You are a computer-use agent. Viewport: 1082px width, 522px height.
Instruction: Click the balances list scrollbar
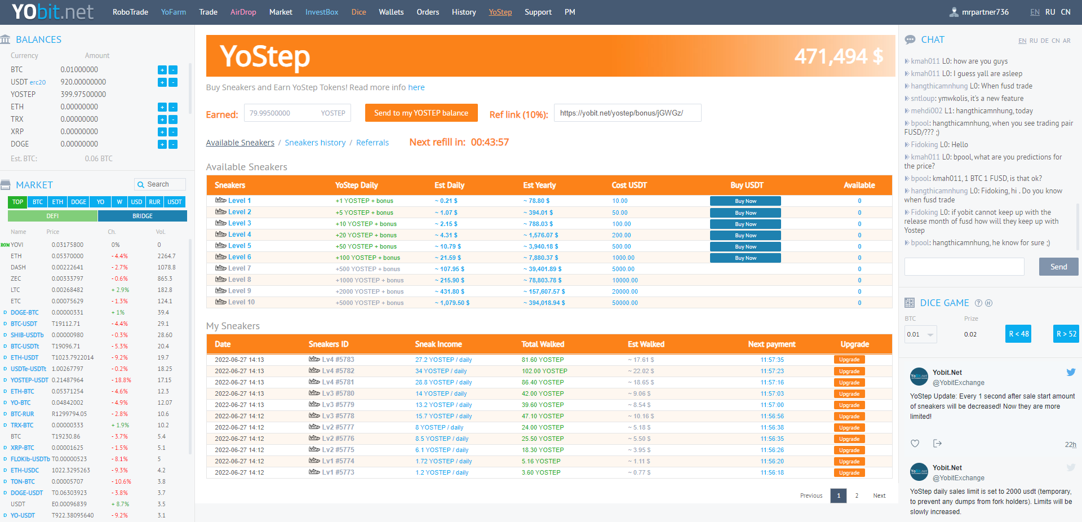click(190, 89)
